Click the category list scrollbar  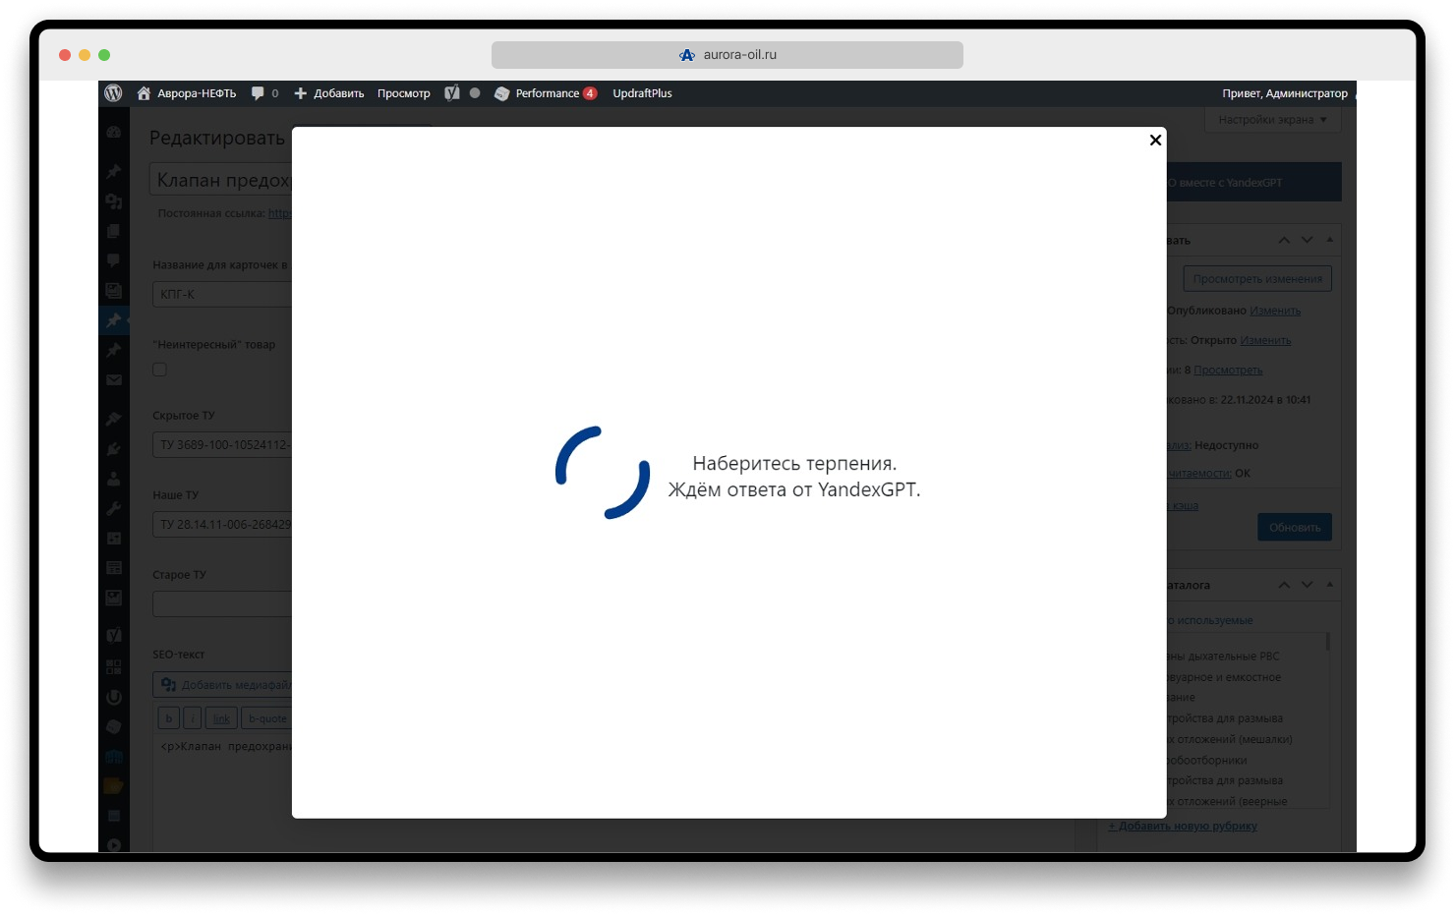pos(1327,642)
